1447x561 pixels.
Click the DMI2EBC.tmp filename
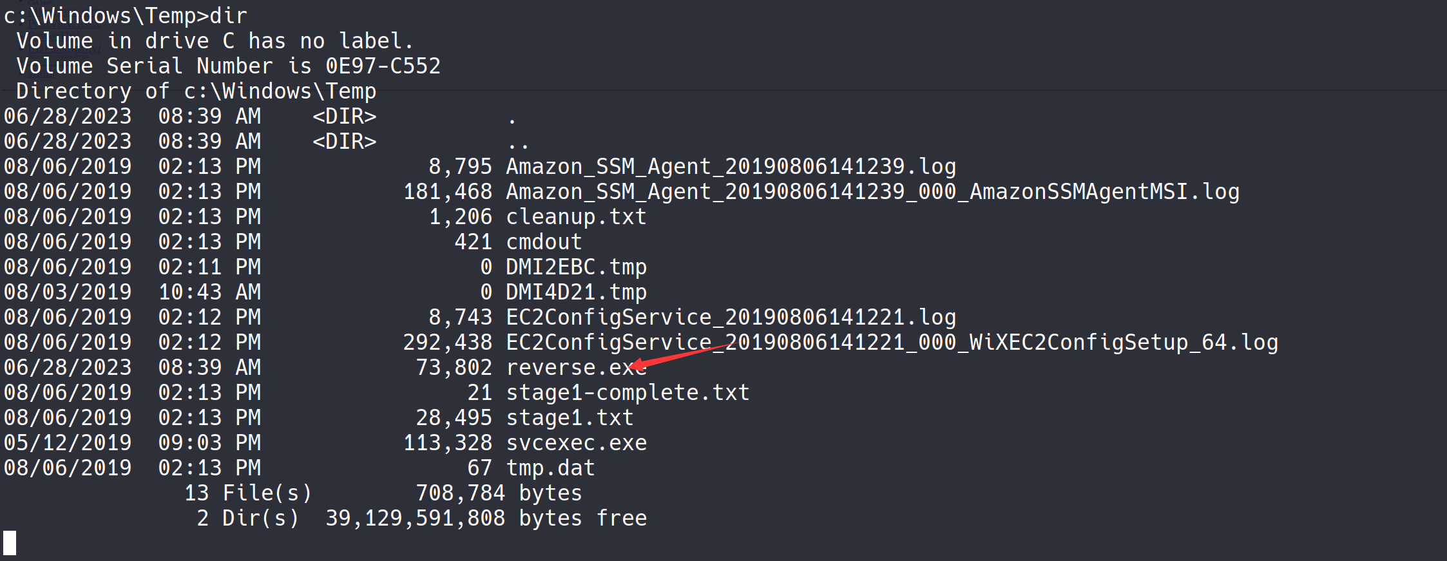pos(576,267)
